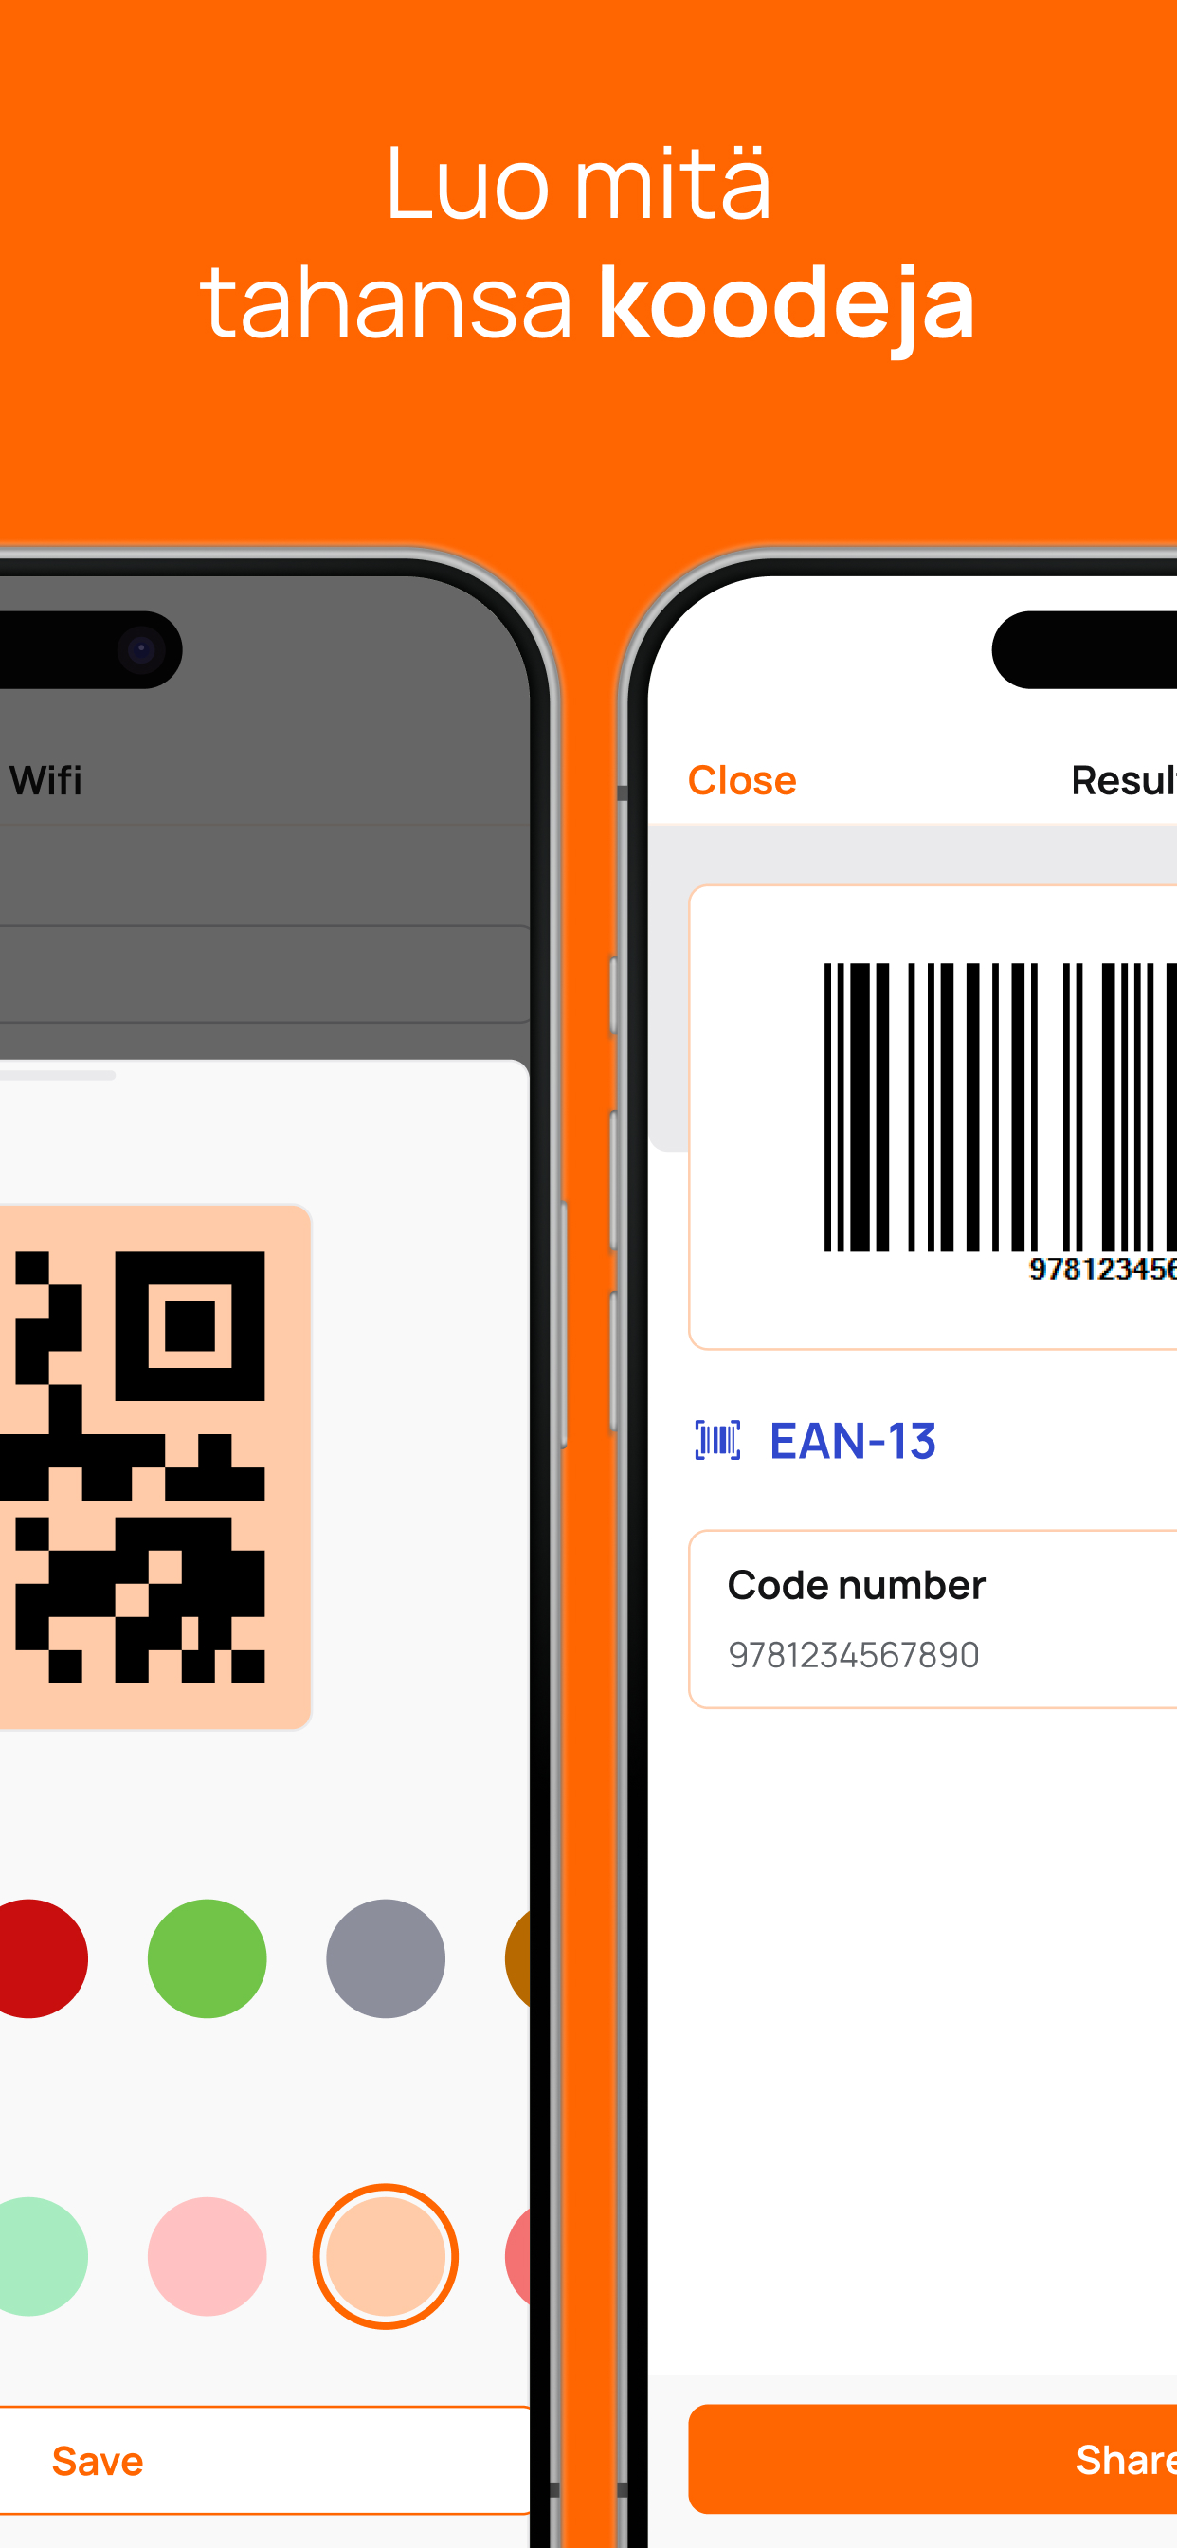1177x2548 pixels.
Task: Pick the gray color swatch
Action: tap(386, 1957)
